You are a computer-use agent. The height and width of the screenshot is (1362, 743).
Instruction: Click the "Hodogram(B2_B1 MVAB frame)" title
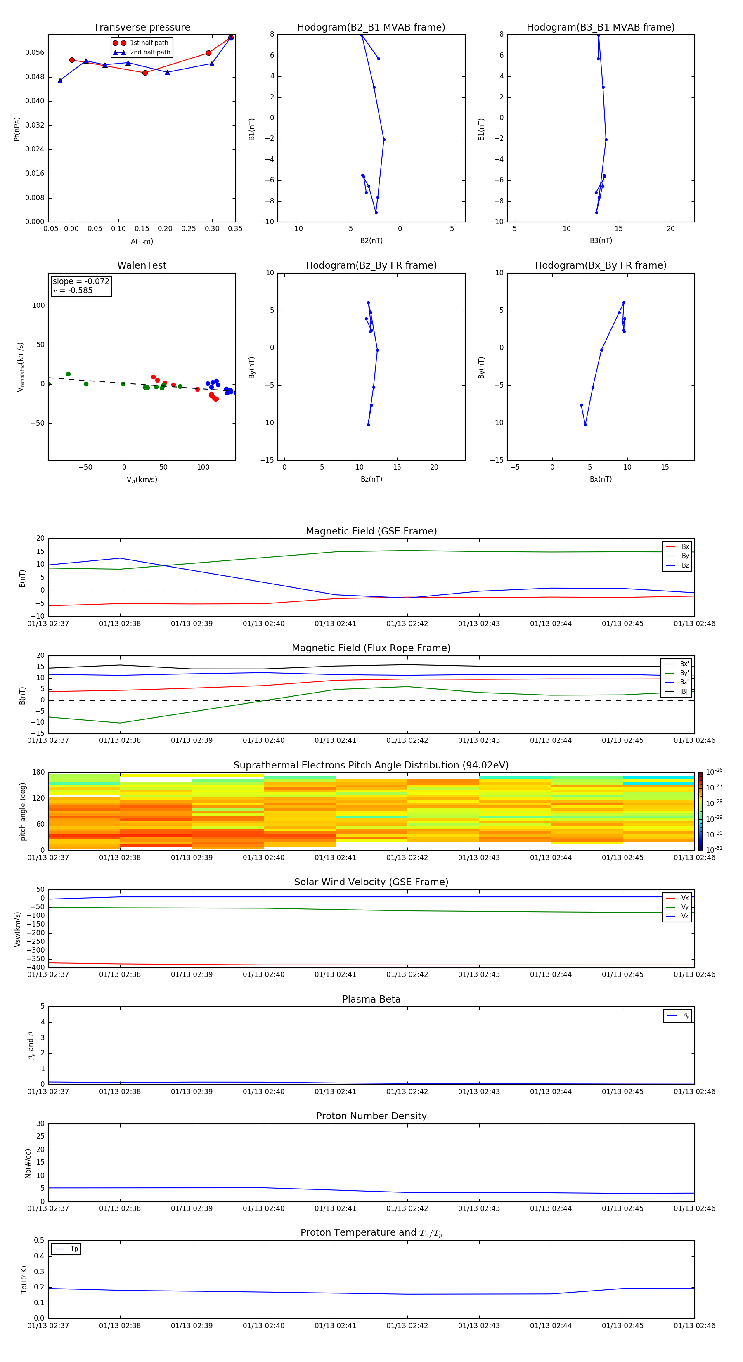click(x=371, y=28)
